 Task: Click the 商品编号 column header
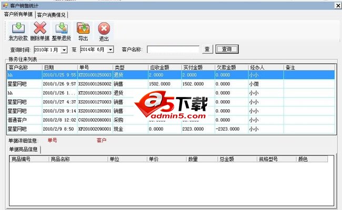click(x=29, y=159)
